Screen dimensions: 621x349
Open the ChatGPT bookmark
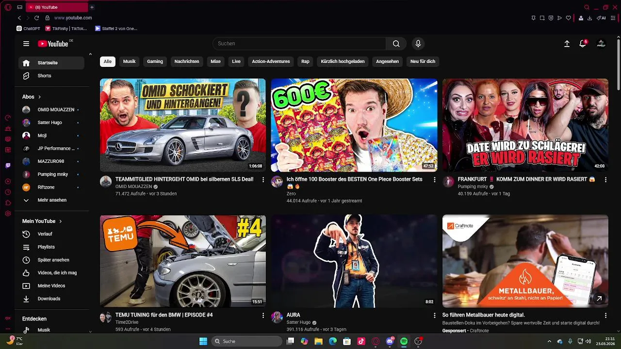click(28, 29)
